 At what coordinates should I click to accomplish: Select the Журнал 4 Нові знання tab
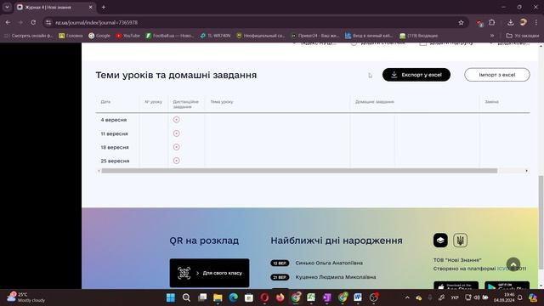(54, 8)
